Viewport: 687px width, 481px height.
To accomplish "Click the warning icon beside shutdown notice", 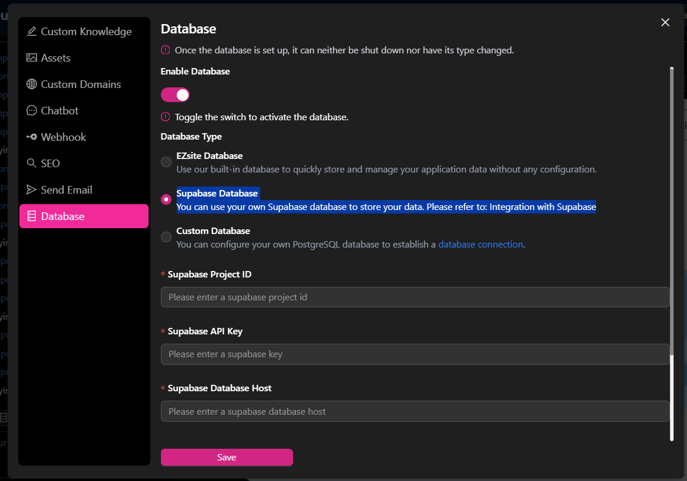I will click(x=165, y=50).
